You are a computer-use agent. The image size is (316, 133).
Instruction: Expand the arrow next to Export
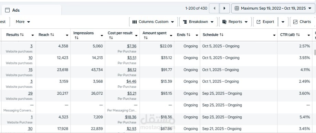click(283, 22)
